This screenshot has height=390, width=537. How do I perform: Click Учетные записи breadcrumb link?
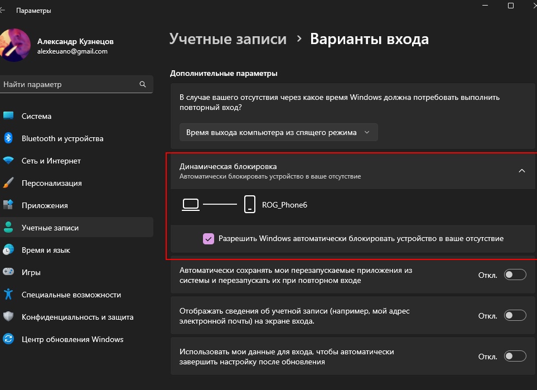tap(228, 38)
